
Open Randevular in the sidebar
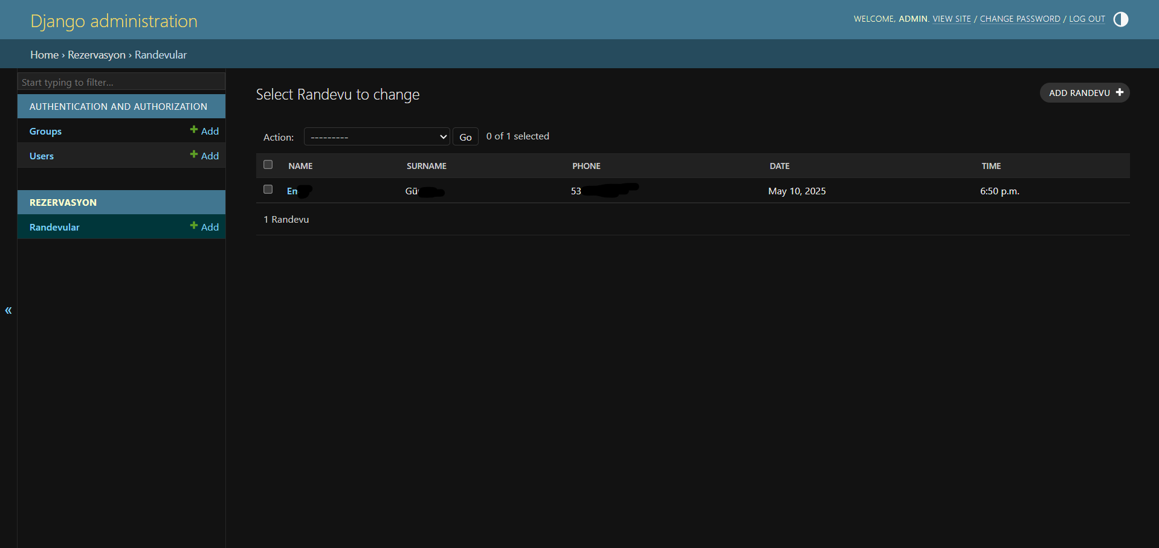(54, 227)
